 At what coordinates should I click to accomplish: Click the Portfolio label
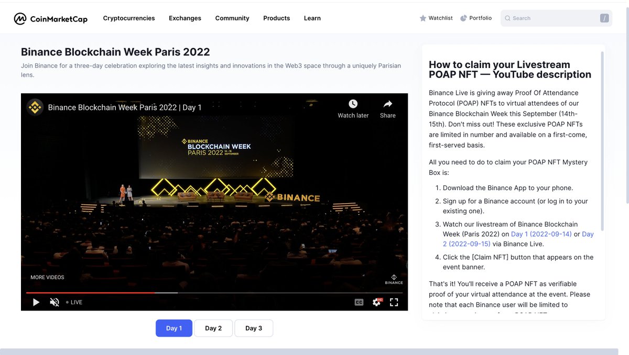(x=481, y=18)
